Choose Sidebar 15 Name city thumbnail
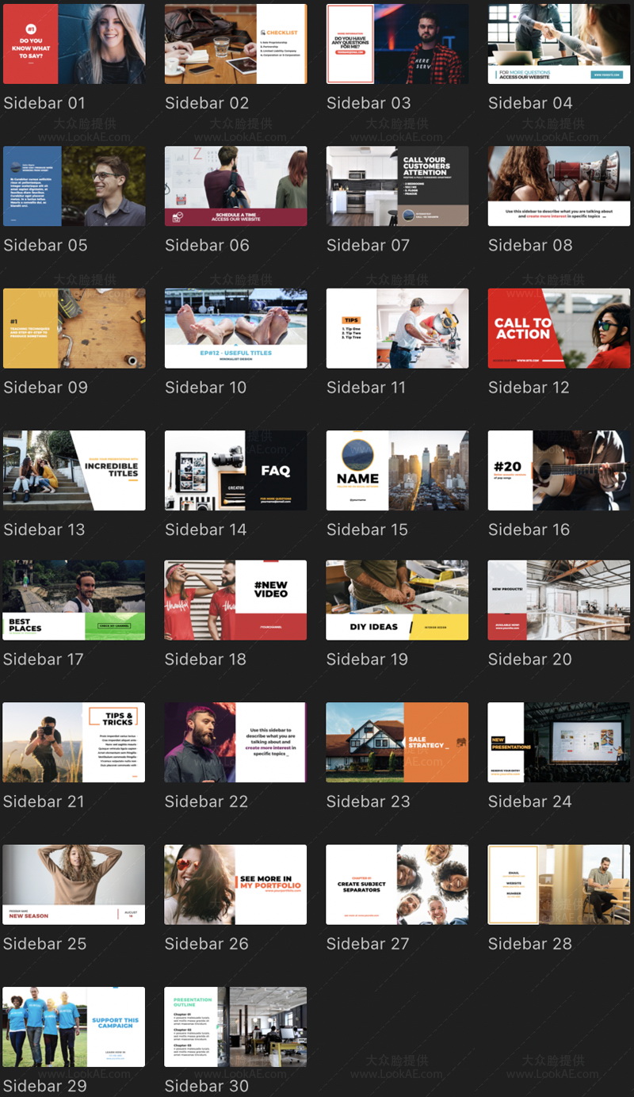634x1097 pixels. (397, 470)
